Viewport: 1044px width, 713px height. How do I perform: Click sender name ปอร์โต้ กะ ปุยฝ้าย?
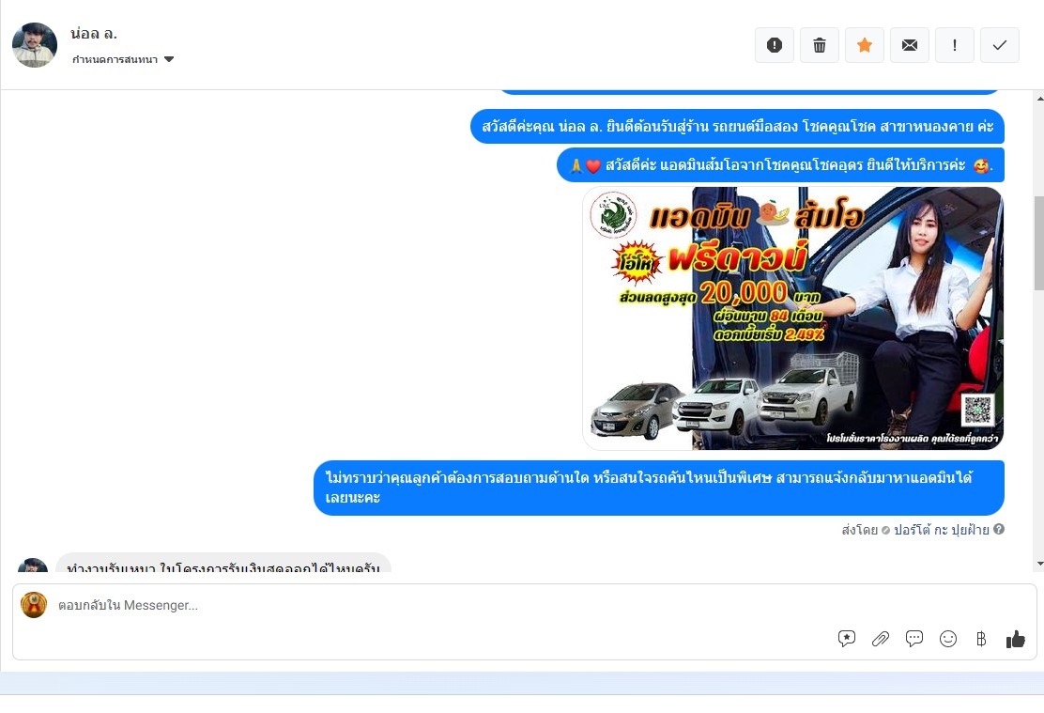pos(942,530)
